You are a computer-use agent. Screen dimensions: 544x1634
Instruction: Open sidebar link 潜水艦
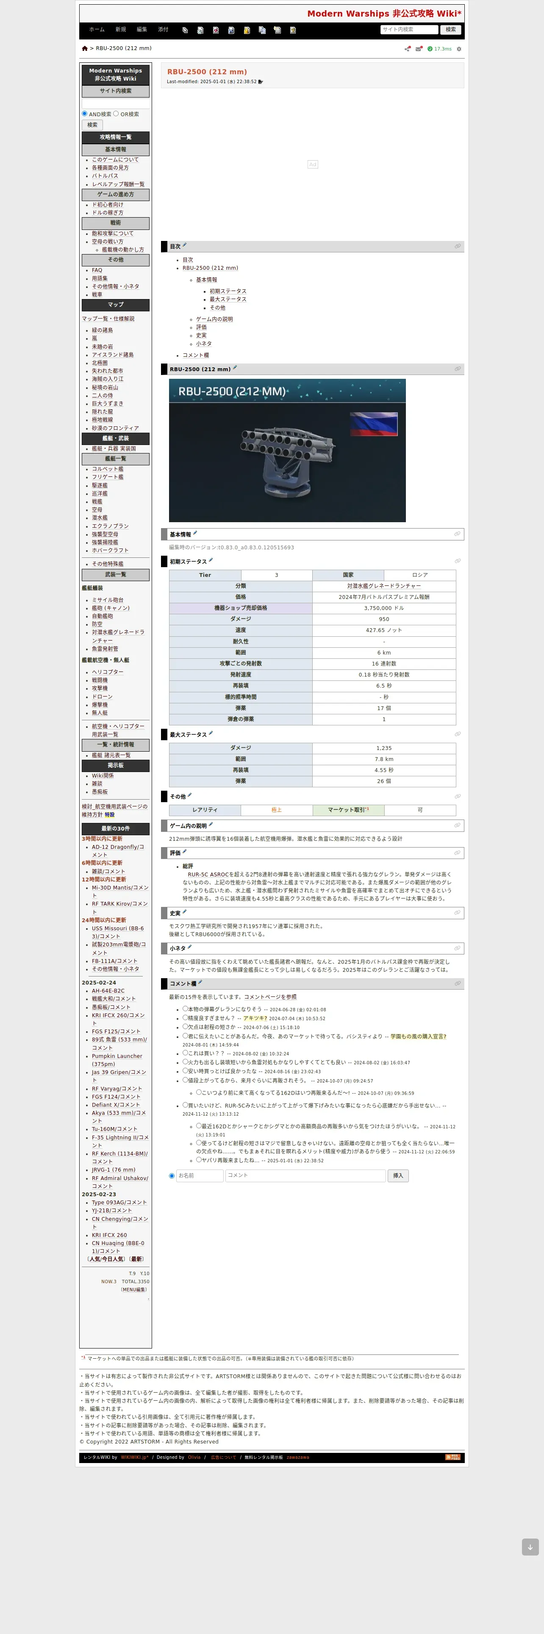point(100,518)
